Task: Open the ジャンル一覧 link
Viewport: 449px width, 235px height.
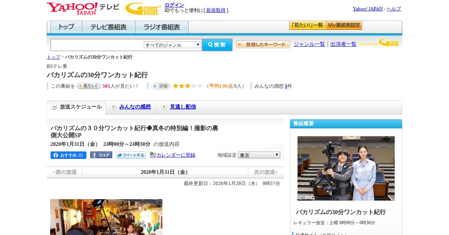Action: [309, 44]
